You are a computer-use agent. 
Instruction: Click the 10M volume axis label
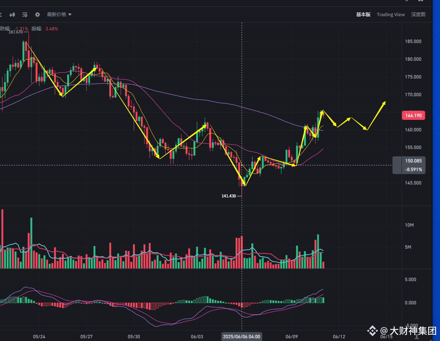[409, 225]
